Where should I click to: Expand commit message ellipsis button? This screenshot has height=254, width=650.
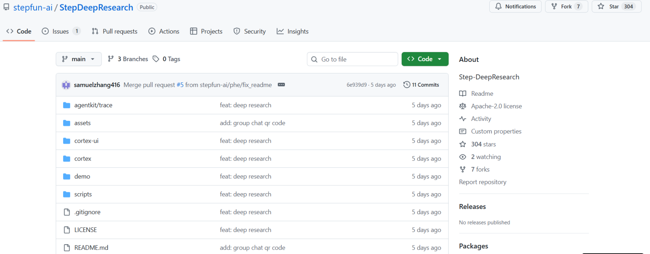281,85
